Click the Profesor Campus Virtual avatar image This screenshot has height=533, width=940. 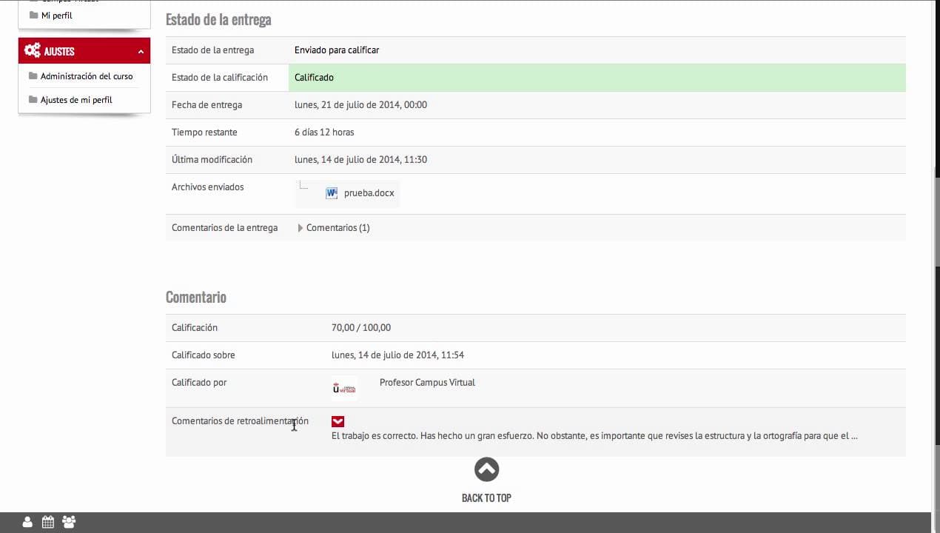[344, 388]
